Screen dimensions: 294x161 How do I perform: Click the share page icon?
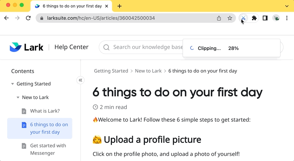tap(219, 18)
